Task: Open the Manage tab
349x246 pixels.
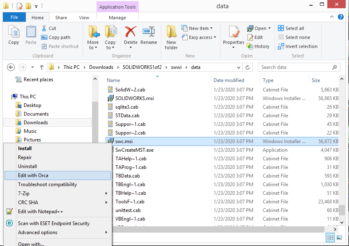Action: (117, 18)
